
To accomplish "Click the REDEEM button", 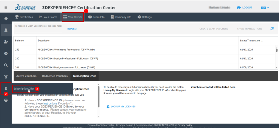I will click(72, 29).
